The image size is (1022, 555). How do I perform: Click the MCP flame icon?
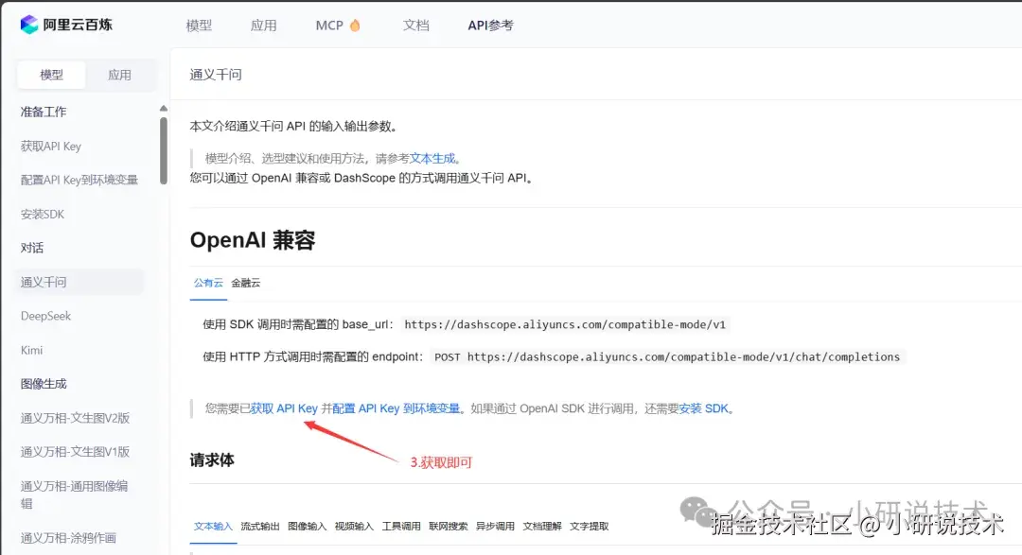coord(355,25)
